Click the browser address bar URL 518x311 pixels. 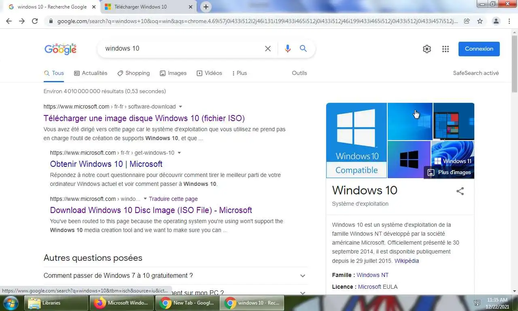[x=257, y=21]
